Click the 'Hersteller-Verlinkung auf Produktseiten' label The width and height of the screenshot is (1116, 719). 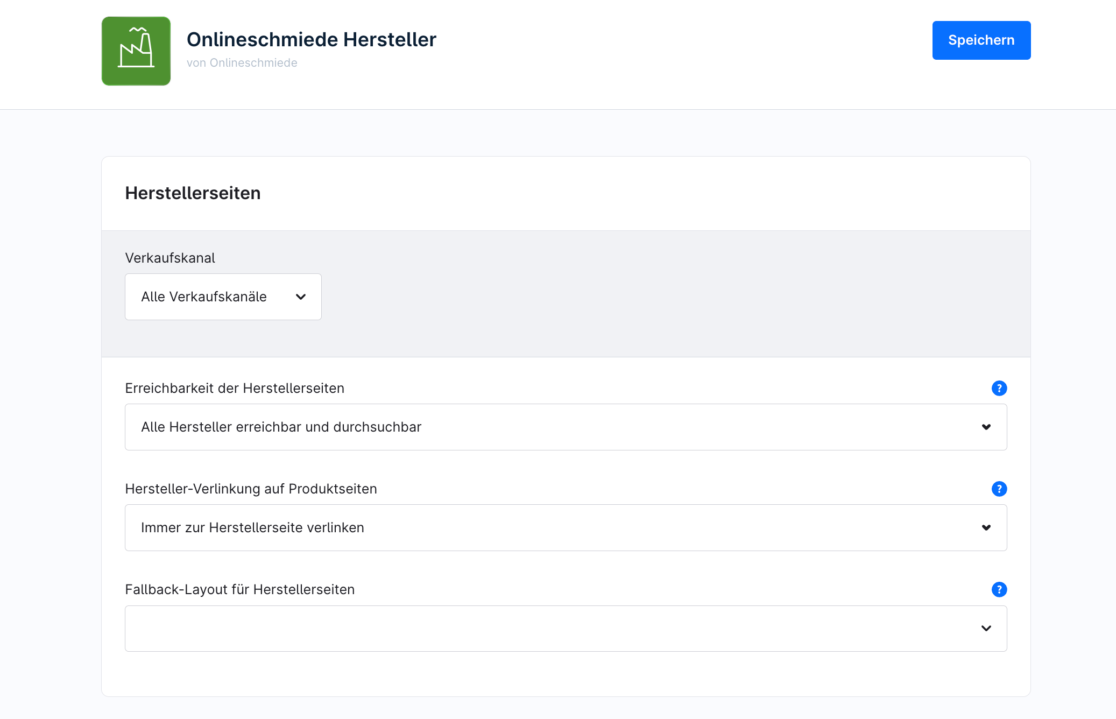point(251,489)
